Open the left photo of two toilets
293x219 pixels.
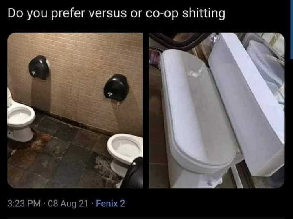click(x=75, y=110)
